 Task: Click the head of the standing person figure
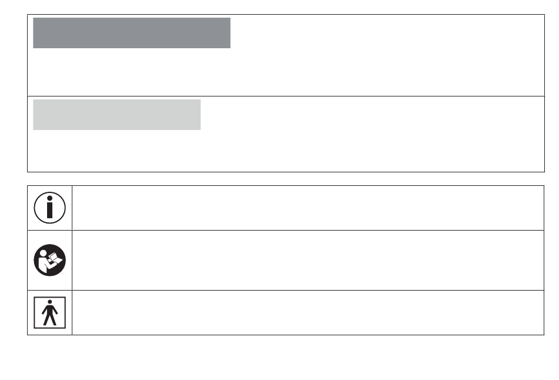(49, 302)
